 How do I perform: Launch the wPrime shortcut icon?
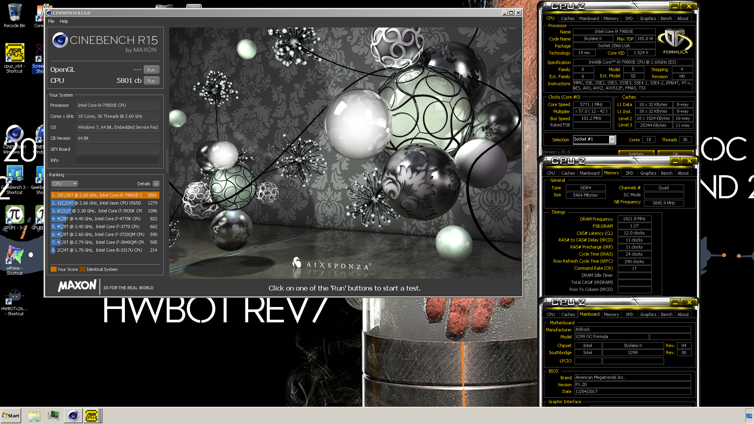click(15, 260)
